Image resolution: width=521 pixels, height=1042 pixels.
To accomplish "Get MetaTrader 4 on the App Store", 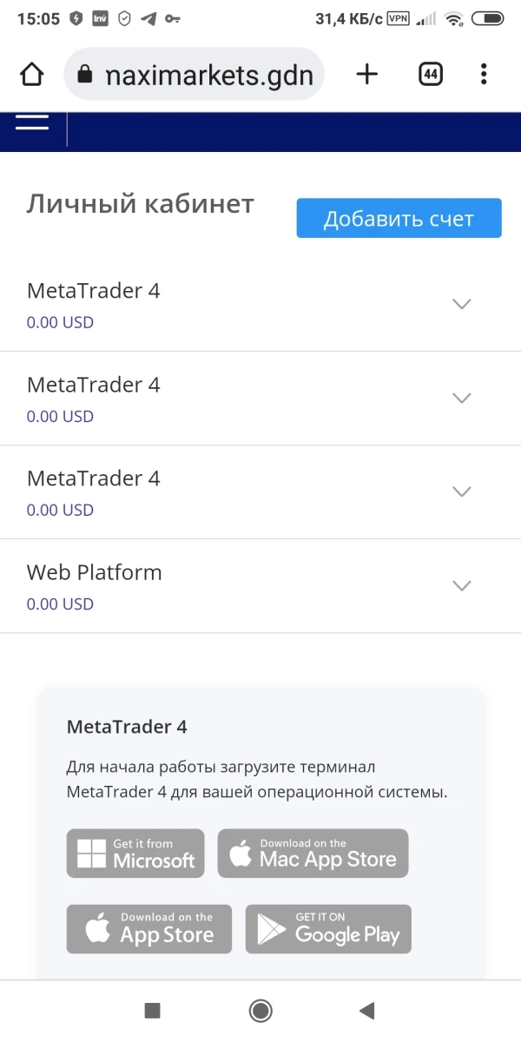I will click(x=149, y=929).
